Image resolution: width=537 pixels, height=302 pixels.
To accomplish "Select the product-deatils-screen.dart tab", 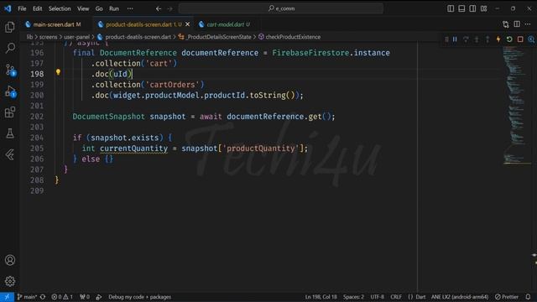I will pos(143,24).
